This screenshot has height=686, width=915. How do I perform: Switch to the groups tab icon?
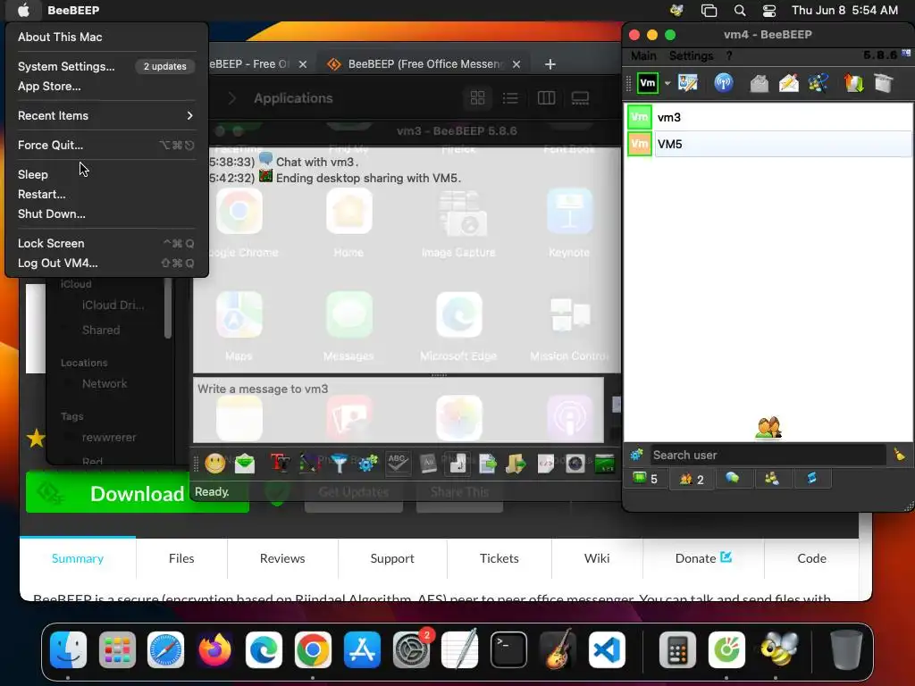tap(772, 479)
